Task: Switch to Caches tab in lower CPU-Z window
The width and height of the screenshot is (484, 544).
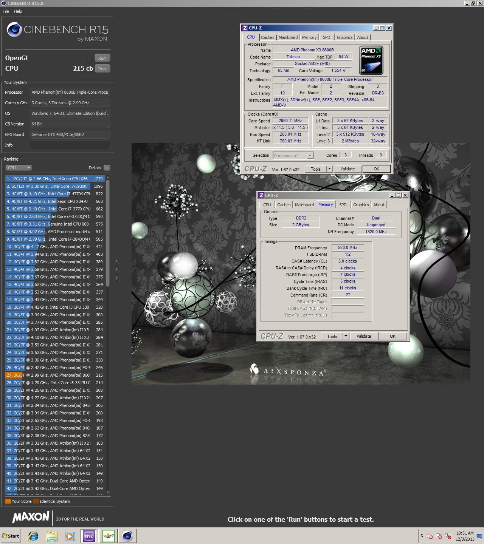Action: pos(284,205)
